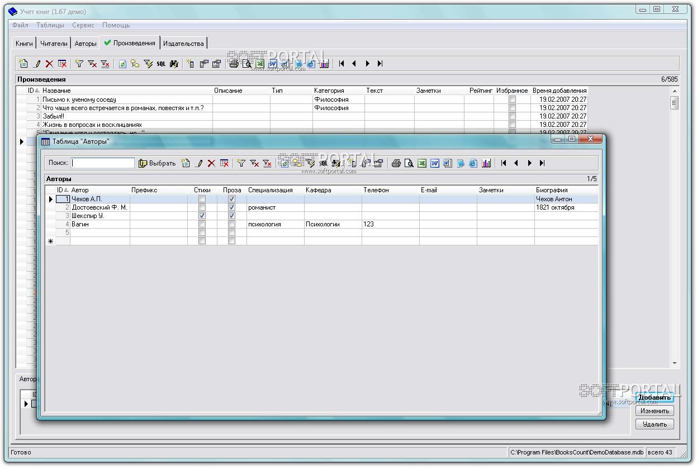
Task: Click the set filter funnel icon in the main toolbar
Action: point(79,64)
